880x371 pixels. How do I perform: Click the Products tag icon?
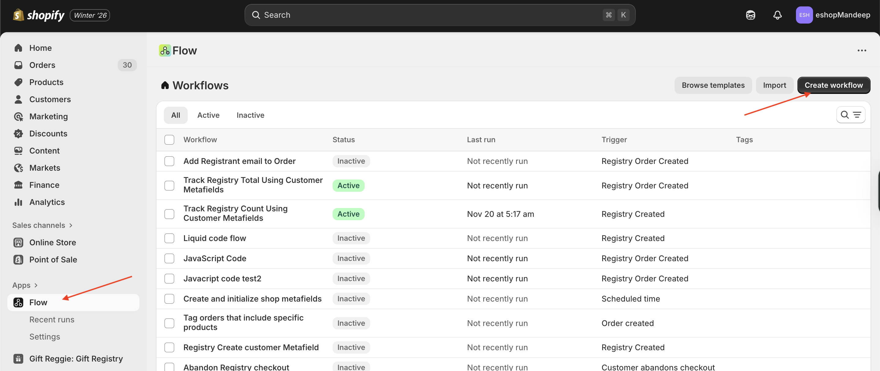(18, 82)
